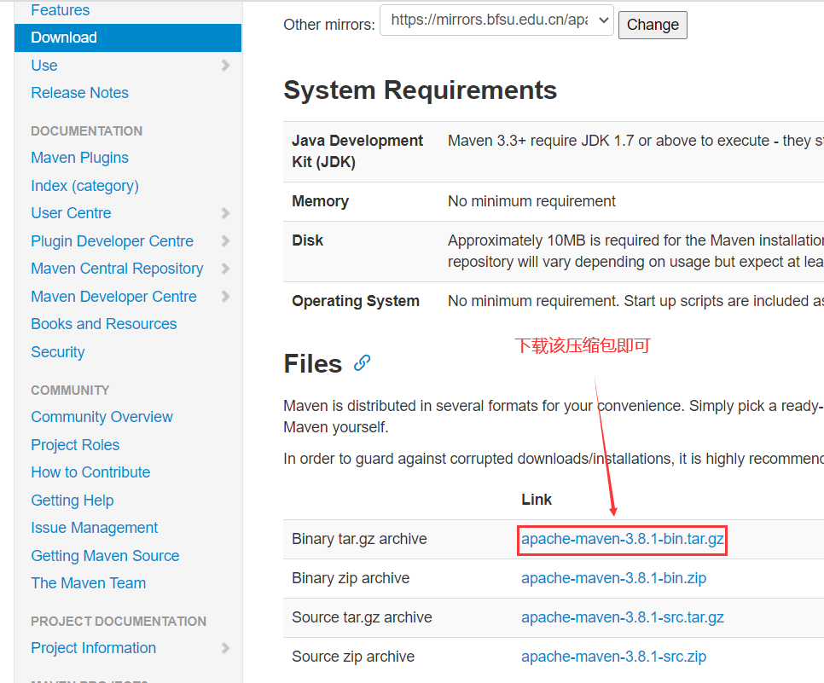
Task: Click the Binary tar.gz archive cell
Action: pyautogui.click(x=359, y=539)
